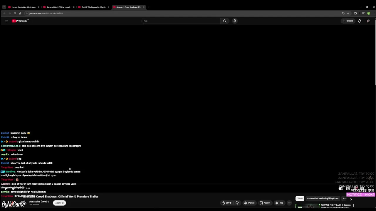This screenshot has width=376, height=211.
Task: Click the browser forward arrow
Action: pyautogui.click(x=9, y=13)
